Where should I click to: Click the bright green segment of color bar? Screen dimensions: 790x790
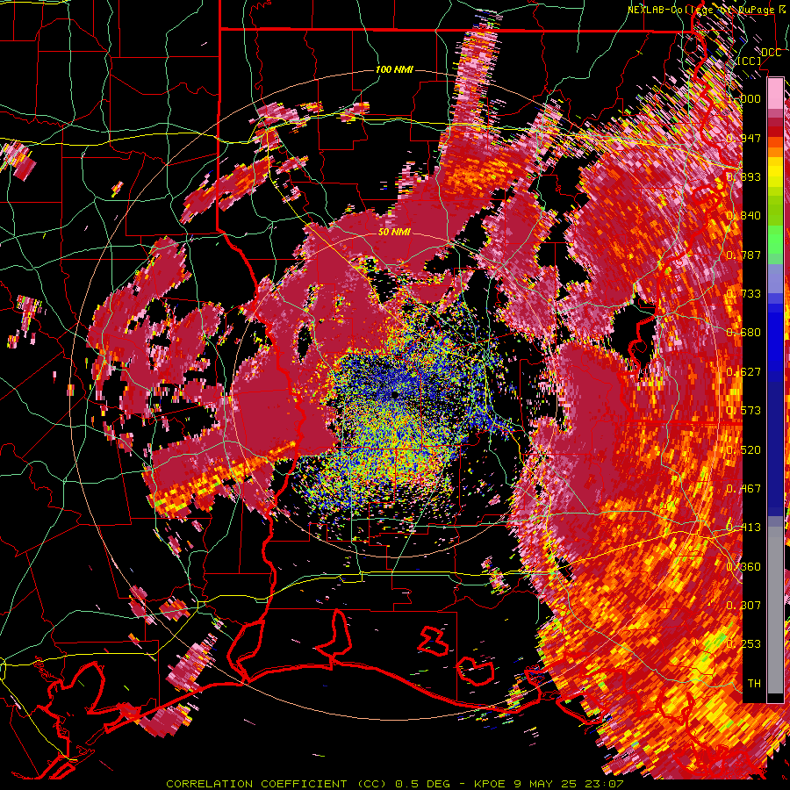coord(775,240)
